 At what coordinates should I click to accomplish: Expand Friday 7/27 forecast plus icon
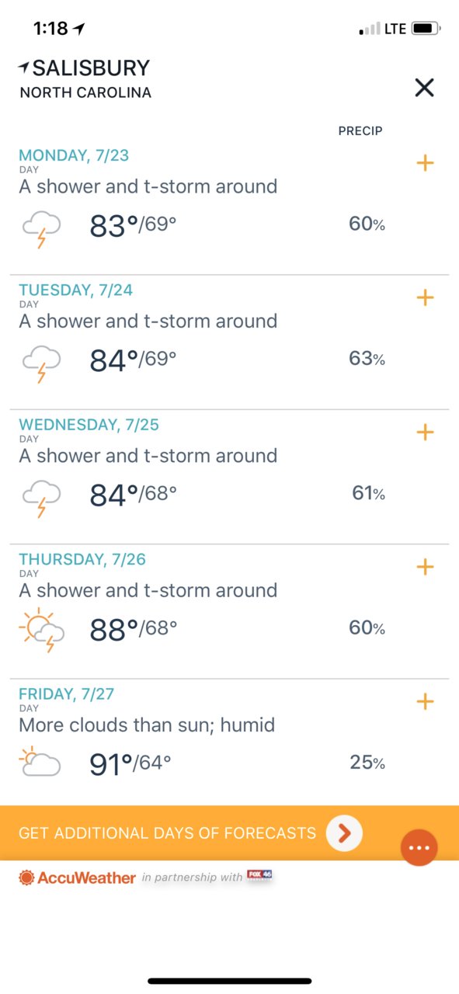(x=425, y=701)
